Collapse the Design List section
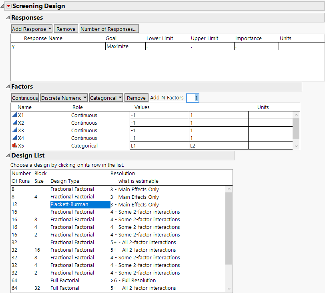Viewport: 325px width, 293px height. coord(7,156)
